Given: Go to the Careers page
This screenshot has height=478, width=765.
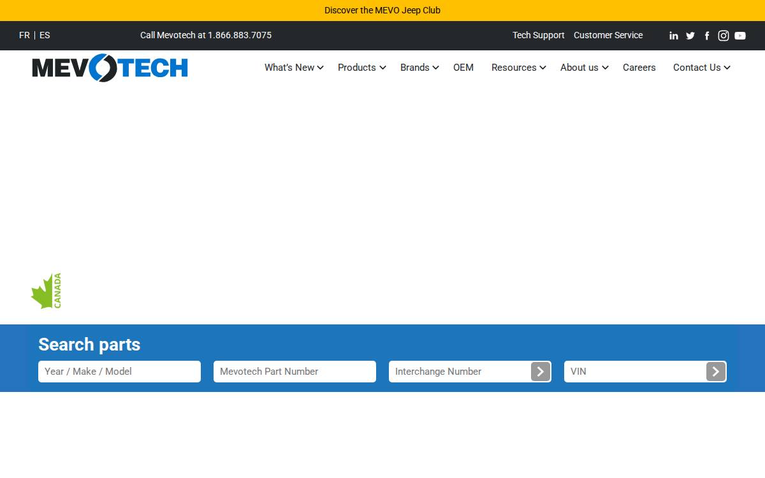Looking at the screenshot, I should pyautogui.click(x=639, y=68).
